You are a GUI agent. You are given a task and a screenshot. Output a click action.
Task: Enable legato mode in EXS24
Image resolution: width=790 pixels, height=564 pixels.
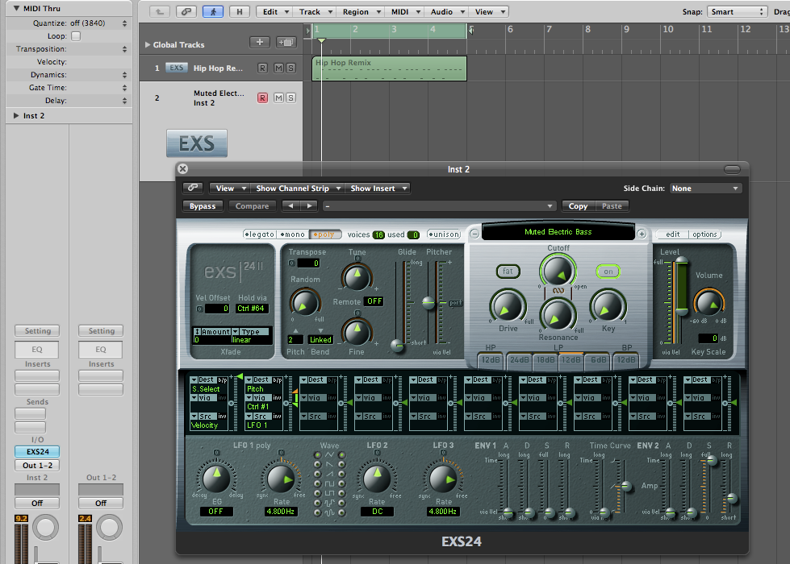point(260,234)
